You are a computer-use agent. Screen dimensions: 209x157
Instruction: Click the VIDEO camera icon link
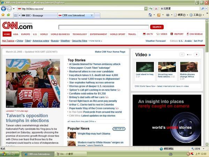click(162, 34)
